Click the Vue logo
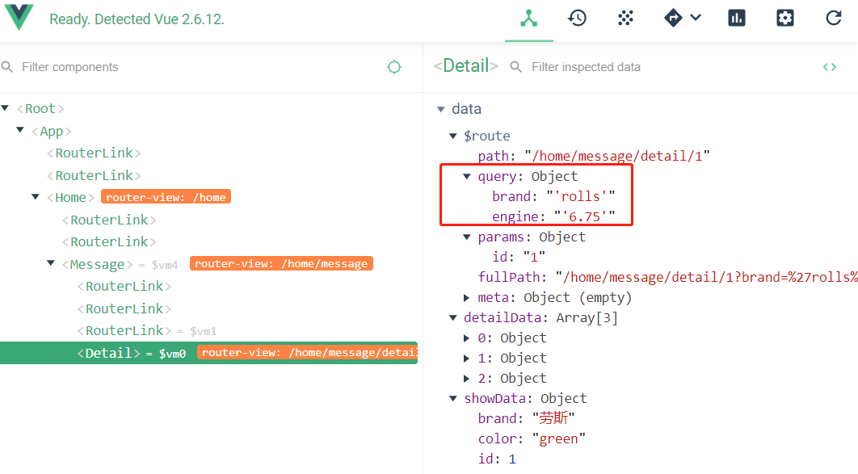Screen dimensions: 858x474 pyautogui.click(x=19, y=16)
